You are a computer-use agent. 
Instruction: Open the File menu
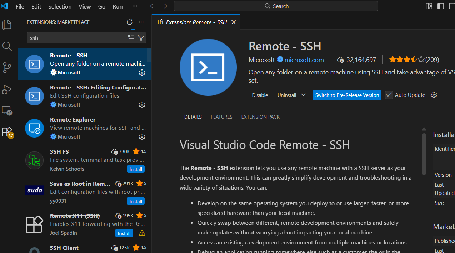click(x=20, y=6)
